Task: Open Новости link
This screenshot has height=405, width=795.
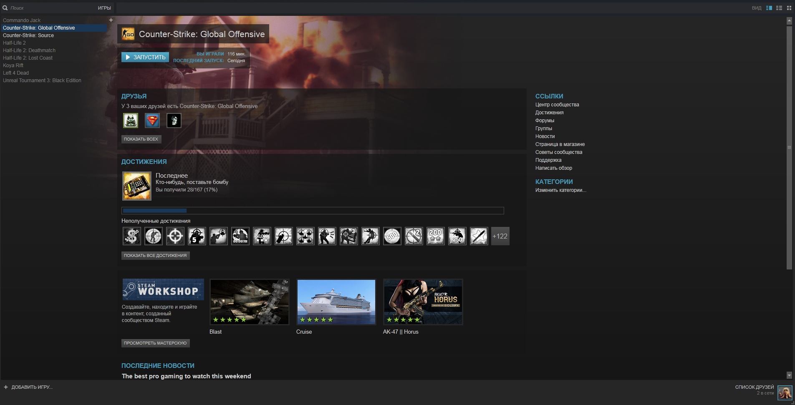Action: [x=545, y=136]
